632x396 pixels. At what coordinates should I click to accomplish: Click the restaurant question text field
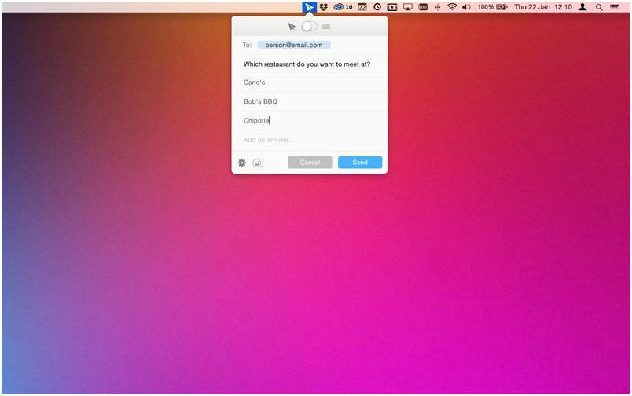(307, 64)
